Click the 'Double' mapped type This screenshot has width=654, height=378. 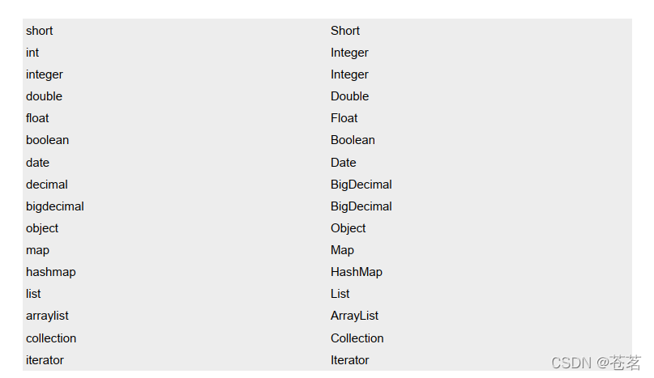pyautogui.click(x=349, y=96)
